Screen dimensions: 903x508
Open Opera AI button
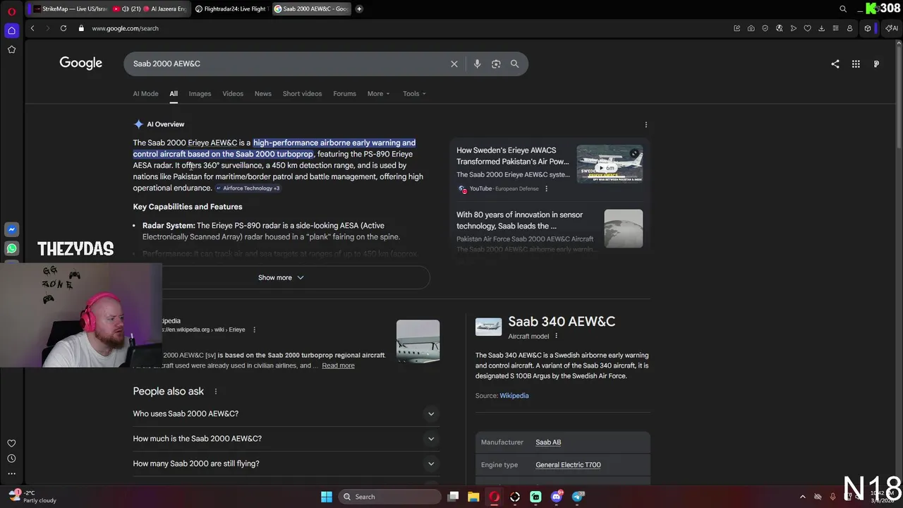click(x=892, y=28)
